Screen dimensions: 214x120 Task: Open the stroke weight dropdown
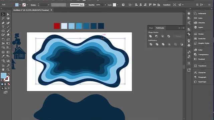[48, 5]
